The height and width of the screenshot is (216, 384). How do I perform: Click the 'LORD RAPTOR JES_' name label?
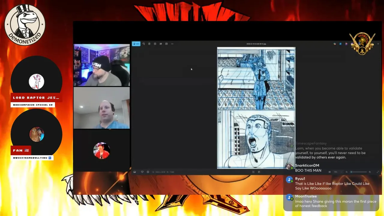click(x=36, y=98)
